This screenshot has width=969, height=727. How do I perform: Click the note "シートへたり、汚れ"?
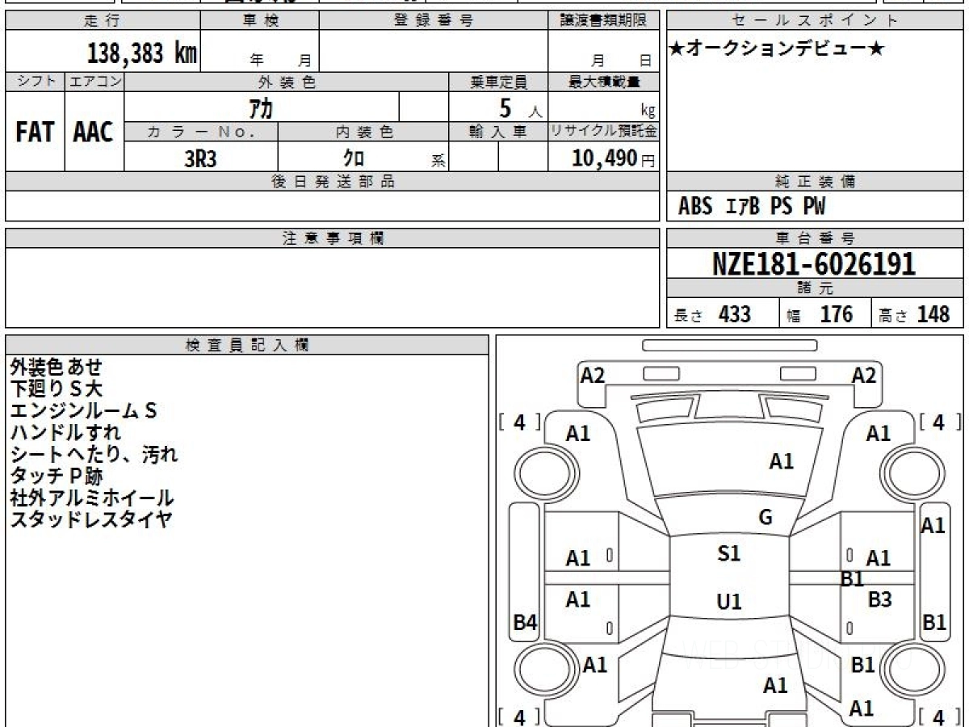(94, 454)
